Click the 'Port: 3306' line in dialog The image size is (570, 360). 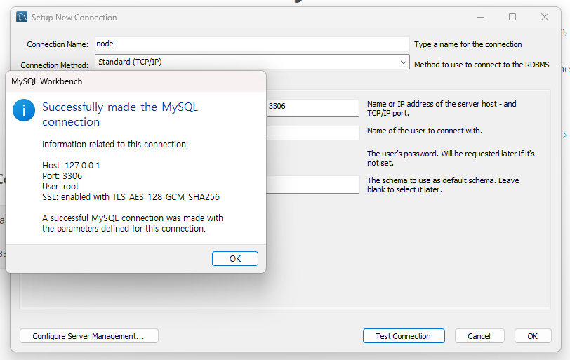[x=62, y=176]
